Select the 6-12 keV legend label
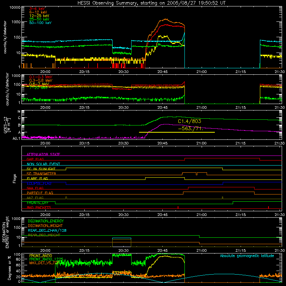Viewport: 286px width, 286px height. 38,12
